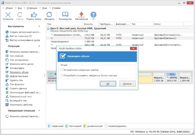Screen dimensions: 195x135
Task: Click the Обновление upload arrow icon
Action: click(x=81, y=15)
